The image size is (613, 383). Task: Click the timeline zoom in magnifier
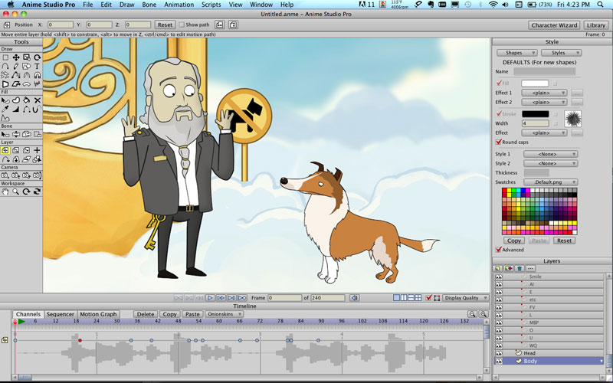(x=484, y=314)
